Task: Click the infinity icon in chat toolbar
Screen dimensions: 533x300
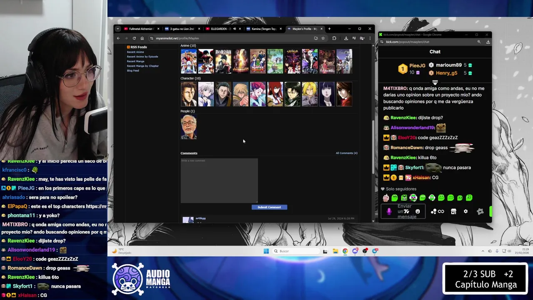Action: pos(441,212)
